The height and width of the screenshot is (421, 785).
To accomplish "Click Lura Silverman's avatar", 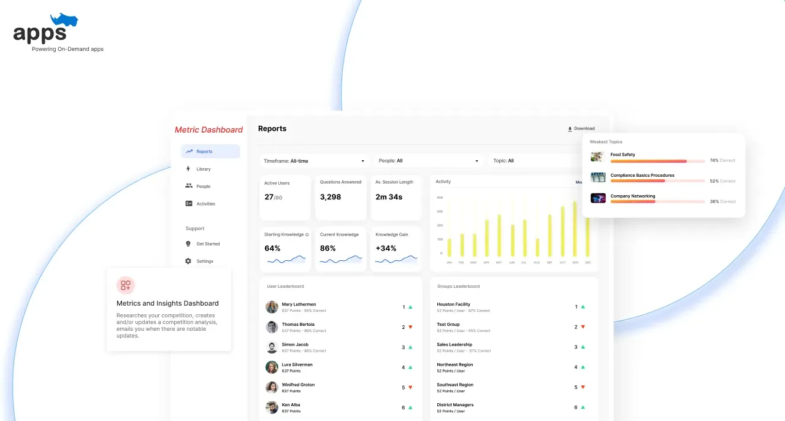I will coord(272,367).
